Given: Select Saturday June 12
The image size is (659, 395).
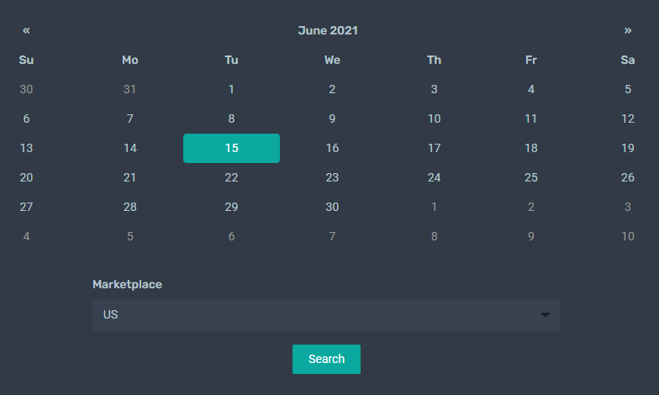Looking at the screenshot, I should (x=627, y=119).
